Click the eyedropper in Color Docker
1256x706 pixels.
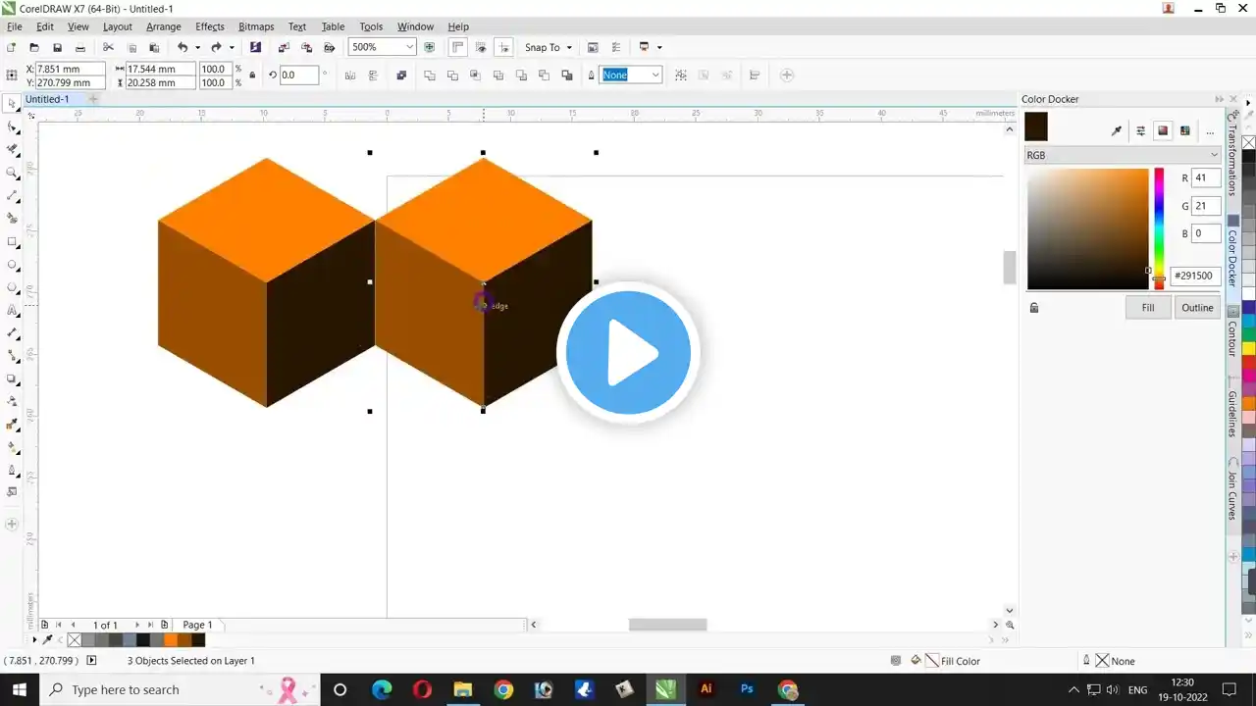point(1116,130)
